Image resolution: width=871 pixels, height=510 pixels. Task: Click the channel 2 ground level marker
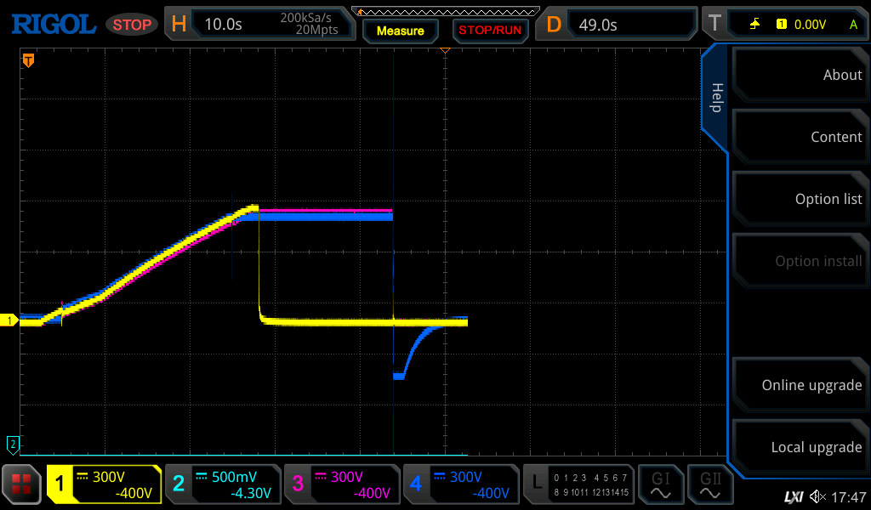pos(12,444)
